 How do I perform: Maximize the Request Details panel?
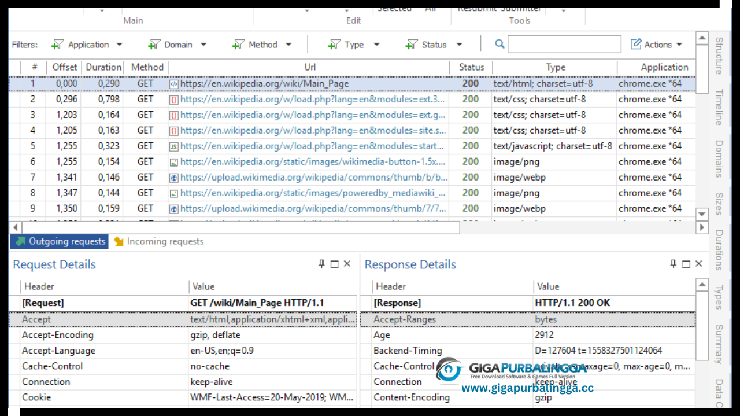pos(334,264)
